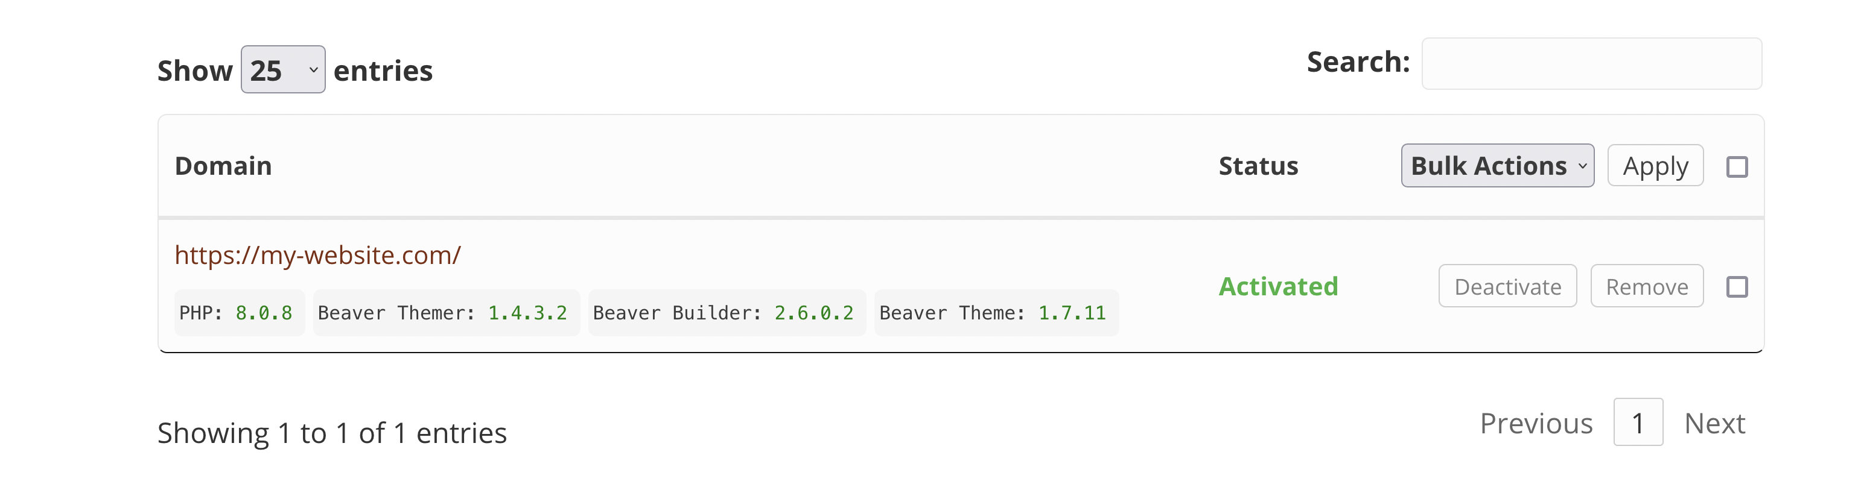Deactivate the my-website.com license

click(1507, 286)
